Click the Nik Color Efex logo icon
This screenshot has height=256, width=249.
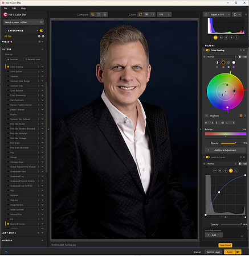point(5,15)
